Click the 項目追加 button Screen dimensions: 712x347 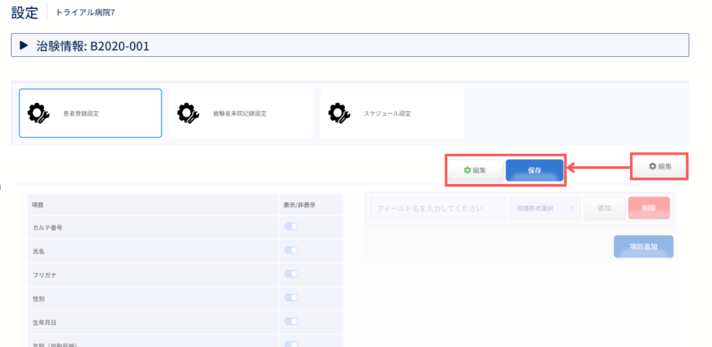click(x=643, y=246)
